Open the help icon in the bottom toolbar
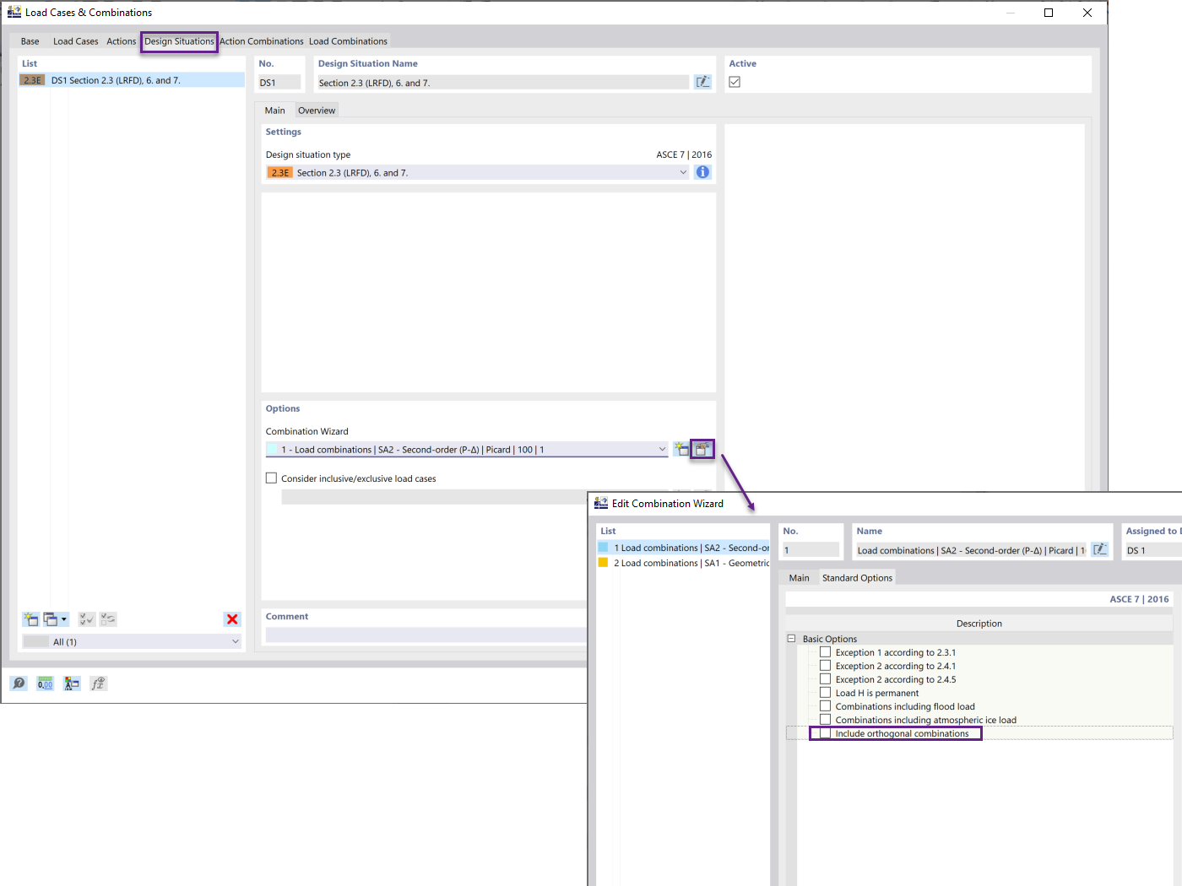1182x886 pixels. pyautogui.click(x=19, y=683)
